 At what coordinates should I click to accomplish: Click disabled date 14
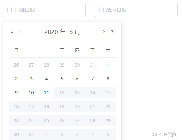click(93, 93)
